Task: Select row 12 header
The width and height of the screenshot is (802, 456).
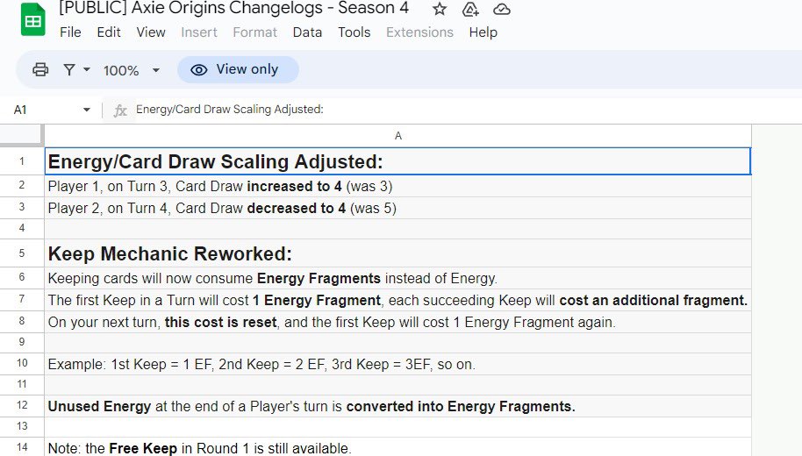Action: (x=21, y=405)
